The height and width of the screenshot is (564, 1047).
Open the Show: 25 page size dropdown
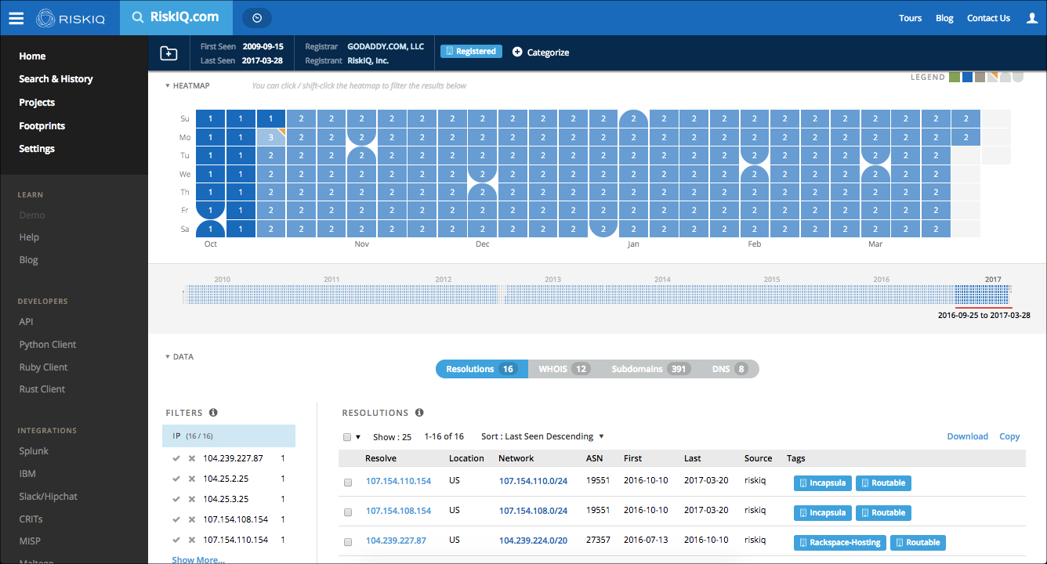[x=392, y=437]
